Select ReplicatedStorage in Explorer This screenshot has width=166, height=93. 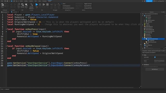150,30
